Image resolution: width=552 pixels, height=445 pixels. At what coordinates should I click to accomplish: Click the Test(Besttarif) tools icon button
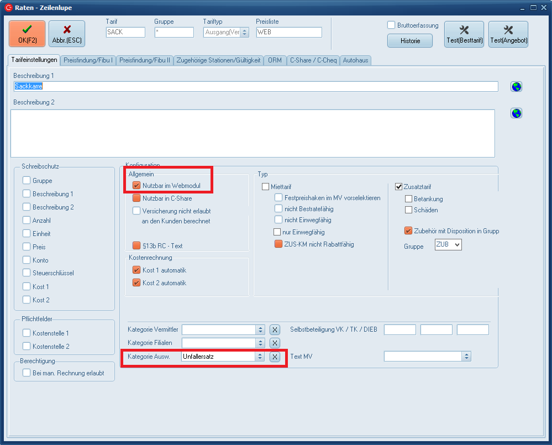click(x=464, y=34)
